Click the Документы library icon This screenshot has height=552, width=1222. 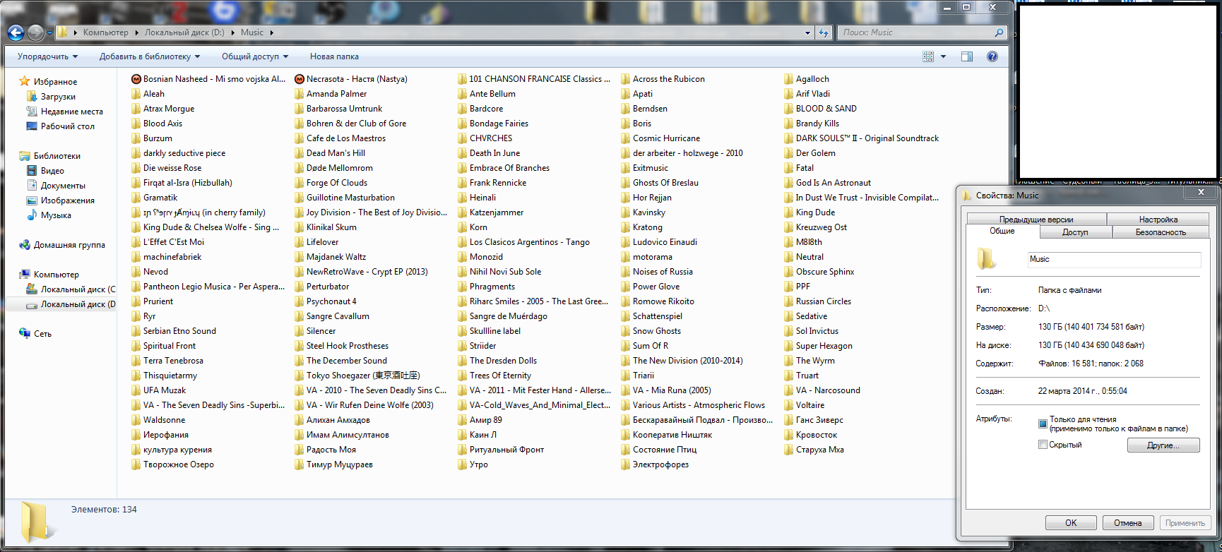[x=31, y=185]
